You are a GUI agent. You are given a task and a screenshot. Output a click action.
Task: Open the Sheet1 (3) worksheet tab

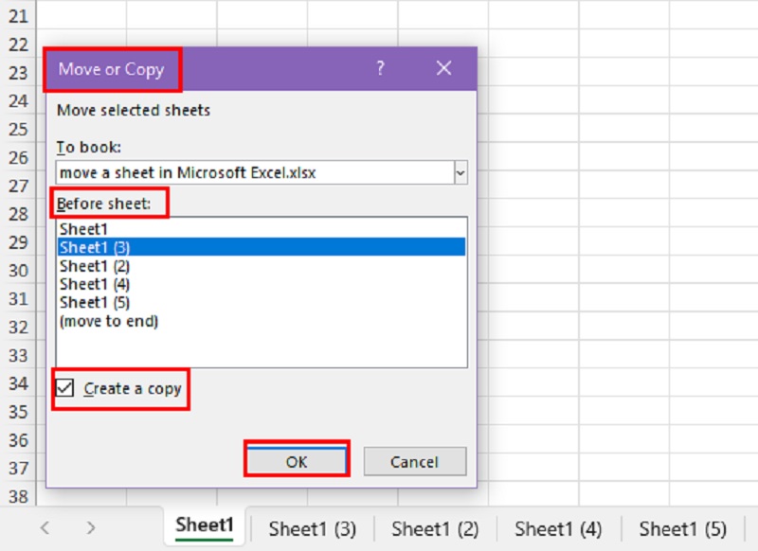tap(312, 528)
